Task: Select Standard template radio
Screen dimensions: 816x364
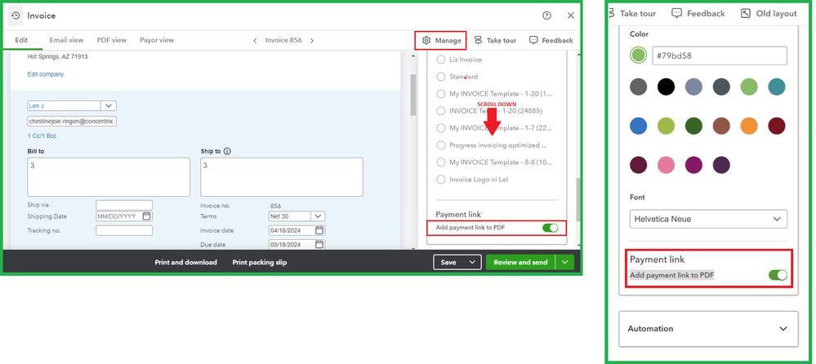Action: tap(441, 77)
